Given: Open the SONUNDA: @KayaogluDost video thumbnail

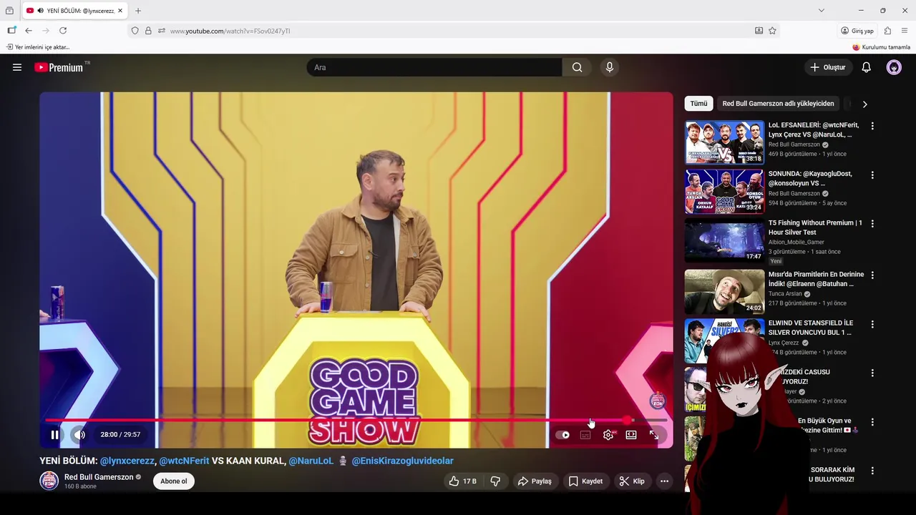Looking at the screenshot, I should click(x=724, y=191).
